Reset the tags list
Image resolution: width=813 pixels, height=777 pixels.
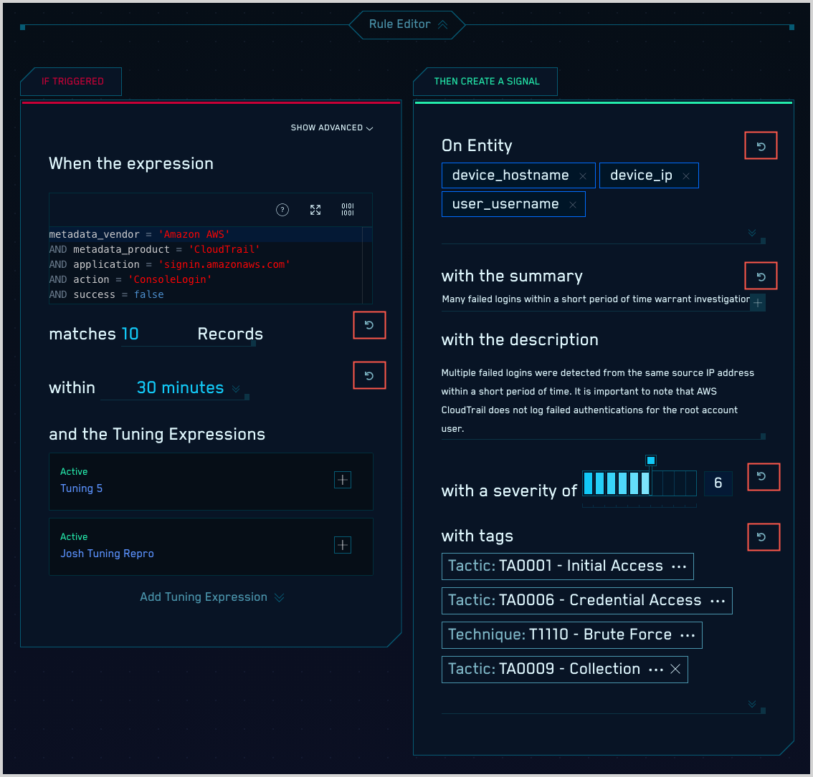tap(763, 536)
